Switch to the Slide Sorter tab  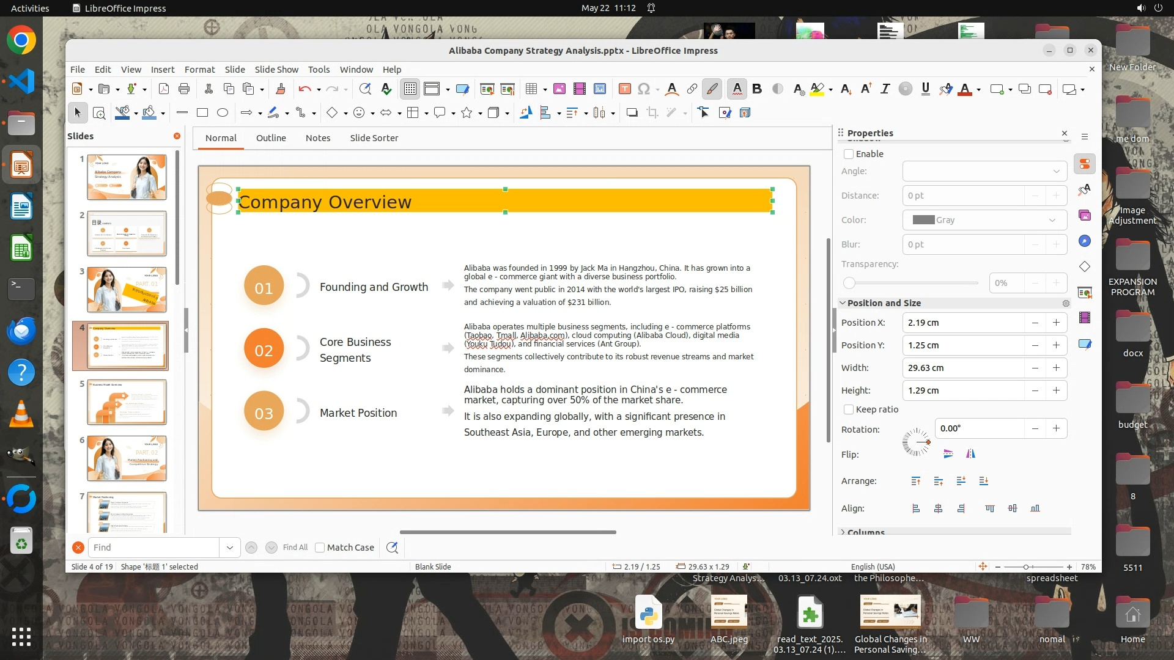(x=374, y=138)
